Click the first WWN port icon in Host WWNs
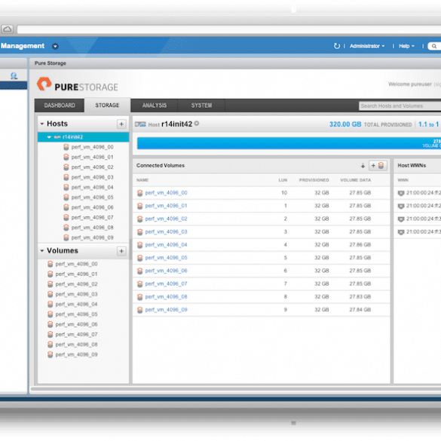The image size is (441, 441). [x=401, y=193]
